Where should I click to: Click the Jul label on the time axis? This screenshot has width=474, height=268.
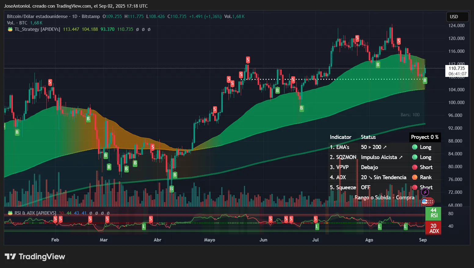click(x=315, y=240)
